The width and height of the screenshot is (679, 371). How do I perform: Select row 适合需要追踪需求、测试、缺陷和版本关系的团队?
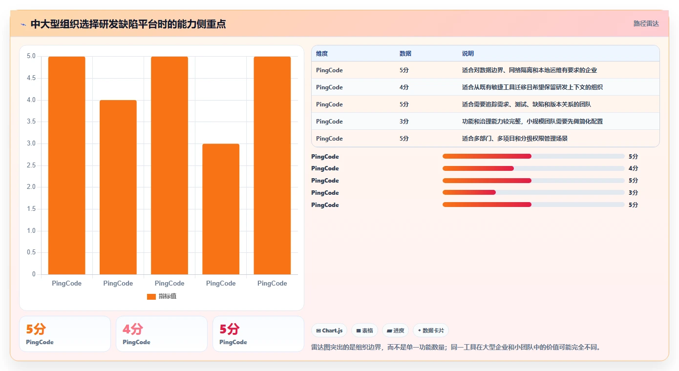pos(486,104)
